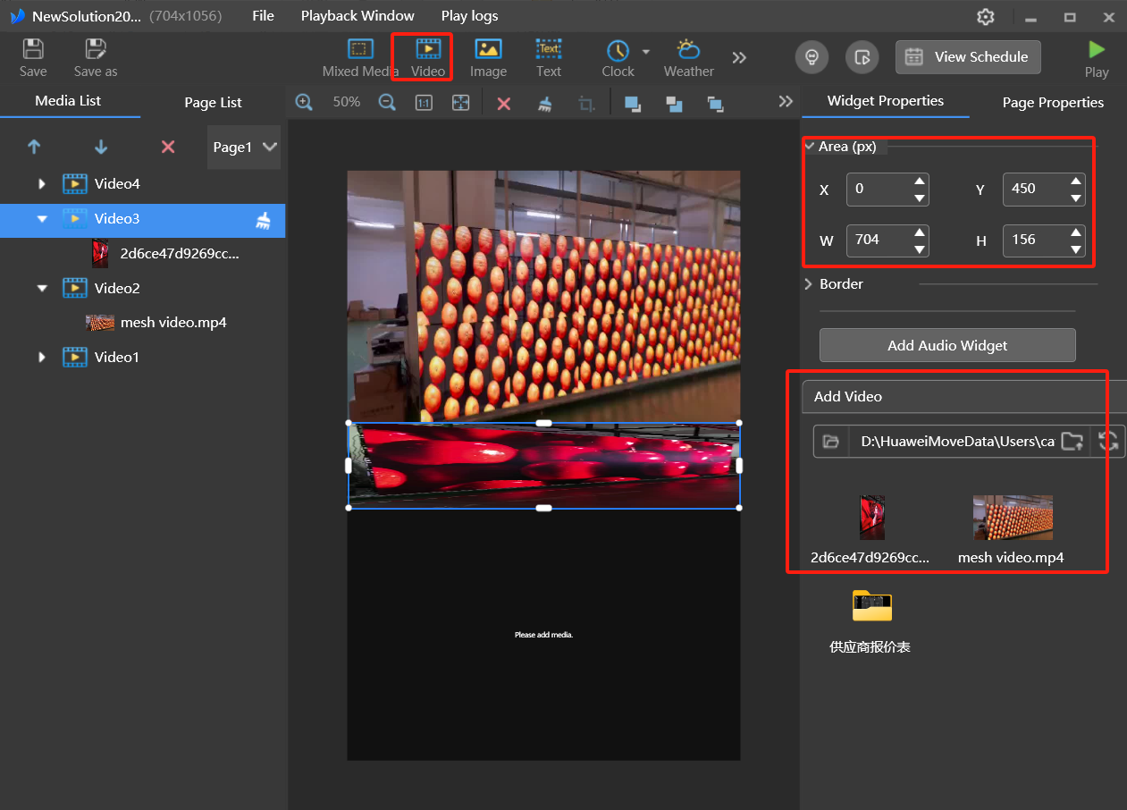Move the selected media up in the list
The width and height of the screenshot is (1127, 810).
[35, 148]
